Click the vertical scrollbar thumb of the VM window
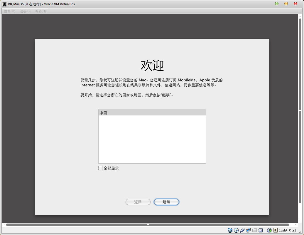The height and width of the screenshot is (235, 304). click(300, 111)
